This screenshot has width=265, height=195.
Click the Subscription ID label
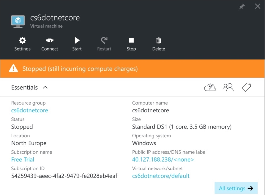(x=28, y=169)
